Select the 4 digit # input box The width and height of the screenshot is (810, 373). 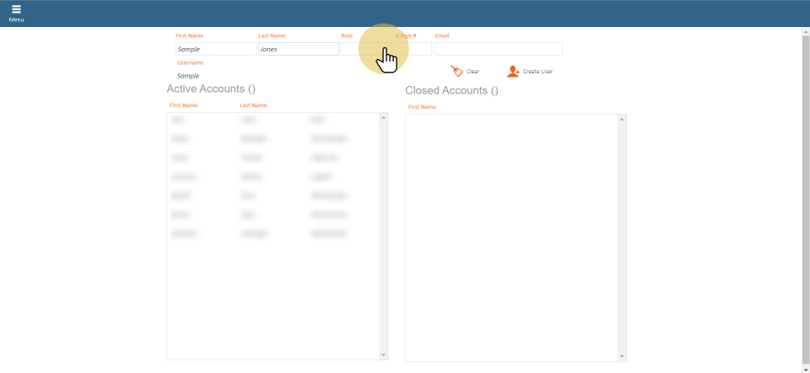click(x=413, y=49)
